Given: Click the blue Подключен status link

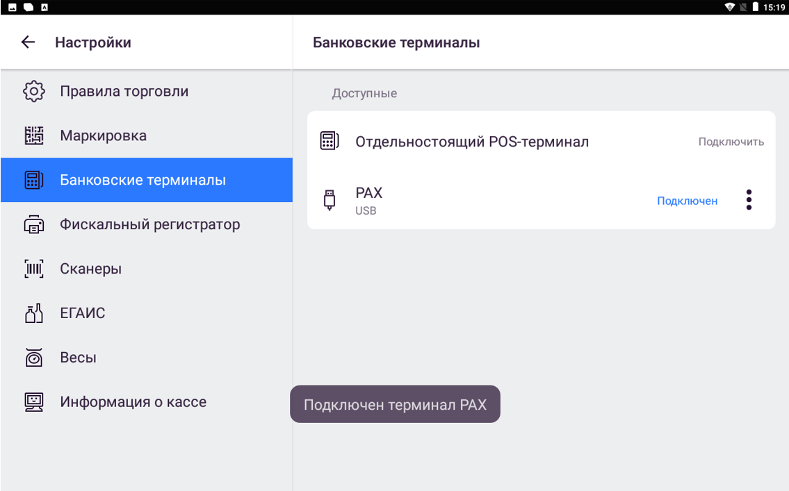Looking at the screenshot, I should 687,201.
